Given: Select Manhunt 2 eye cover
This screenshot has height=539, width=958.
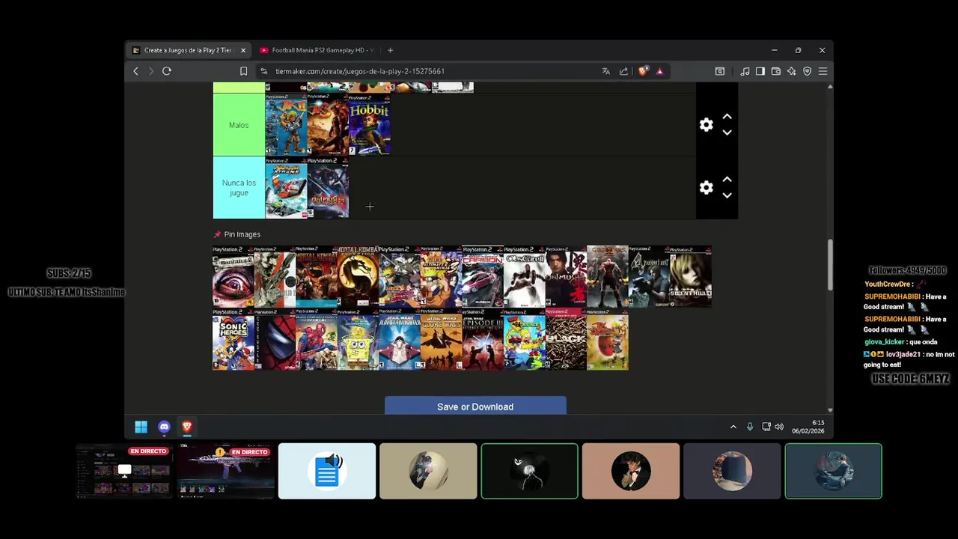Looking at the screenshot, I should [234, 277].
